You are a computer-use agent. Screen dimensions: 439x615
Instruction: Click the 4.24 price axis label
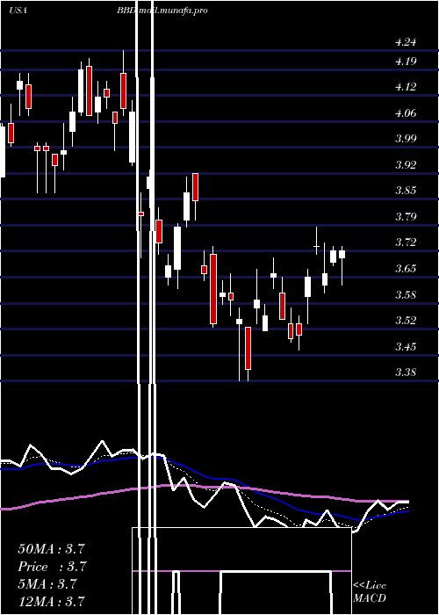tap(406, 42)
